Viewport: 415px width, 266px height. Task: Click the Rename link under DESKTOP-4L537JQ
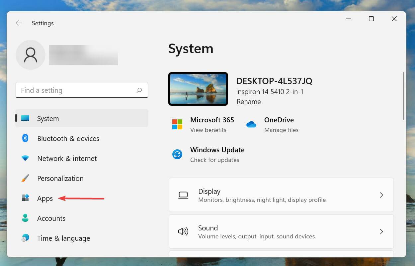coord(248,102)
